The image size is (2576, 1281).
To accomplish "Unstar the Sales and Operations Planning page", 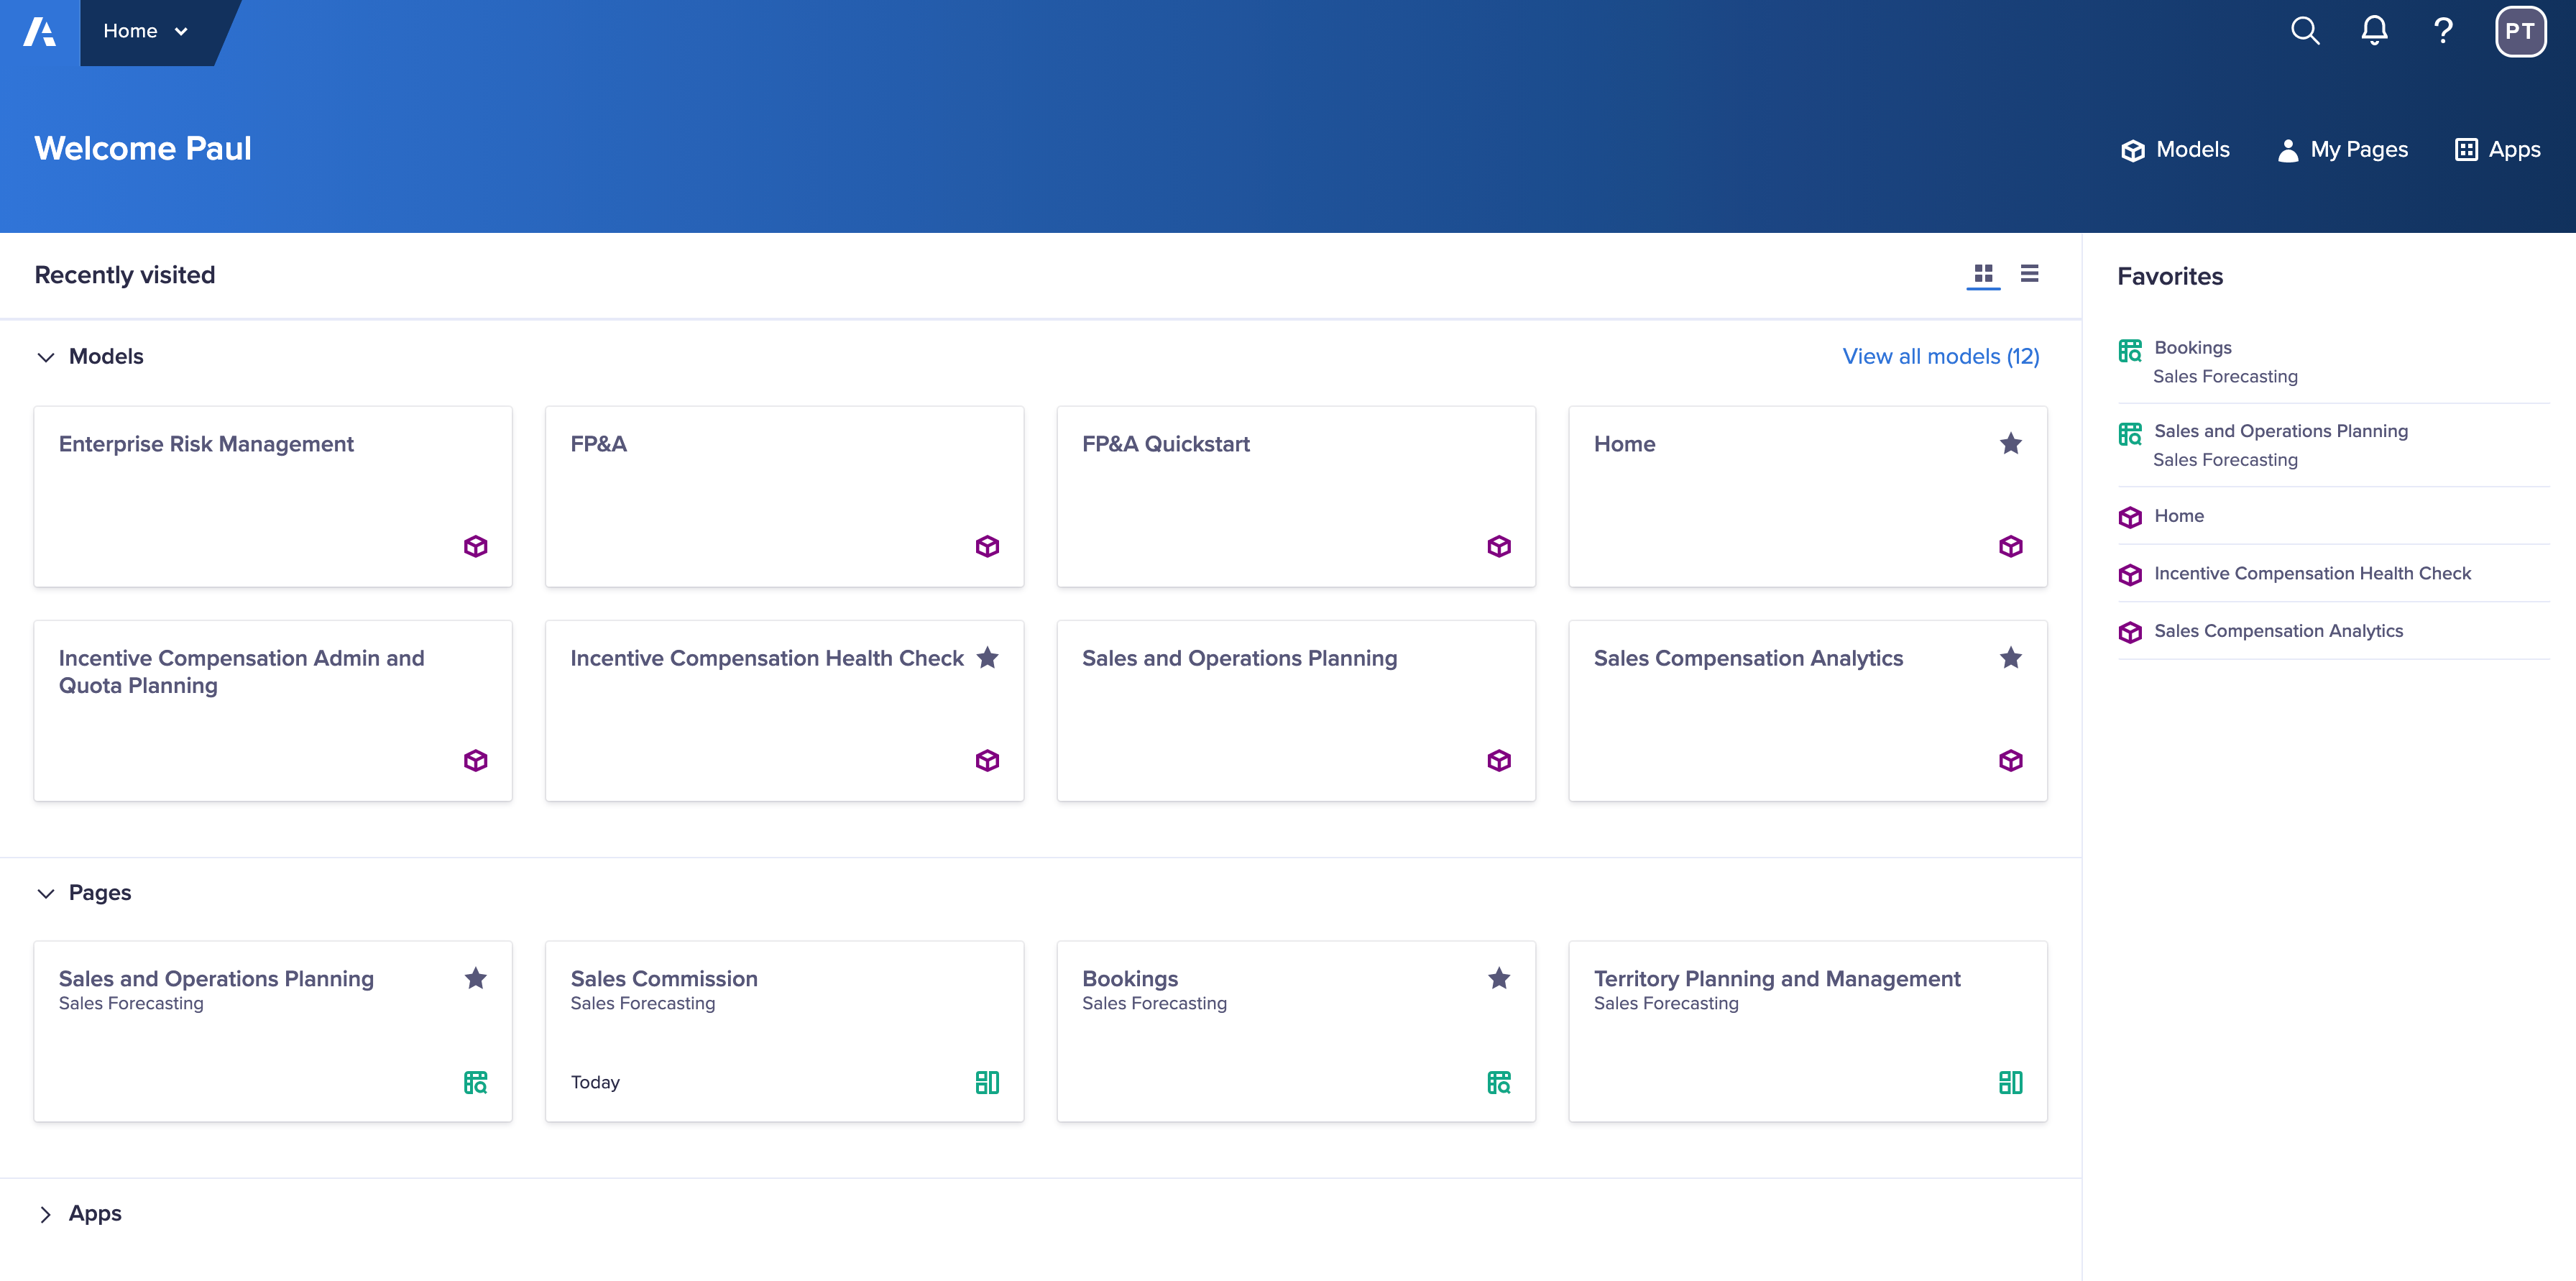I will pos(476,979).
